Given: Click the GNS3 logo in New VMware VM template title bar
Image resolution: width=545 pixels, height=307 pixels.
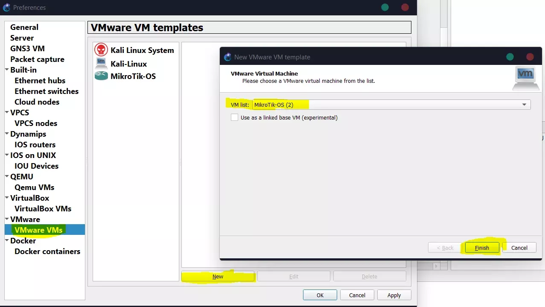Looking at the screenshot, I should click(x=227, y=57).
